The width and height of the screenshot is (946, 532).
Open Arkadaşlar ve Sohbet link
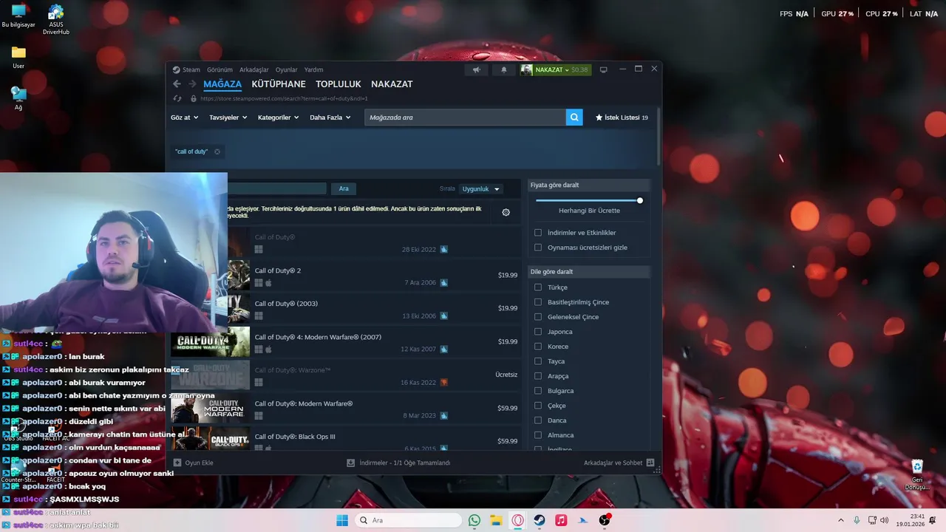tap(613, 463)
